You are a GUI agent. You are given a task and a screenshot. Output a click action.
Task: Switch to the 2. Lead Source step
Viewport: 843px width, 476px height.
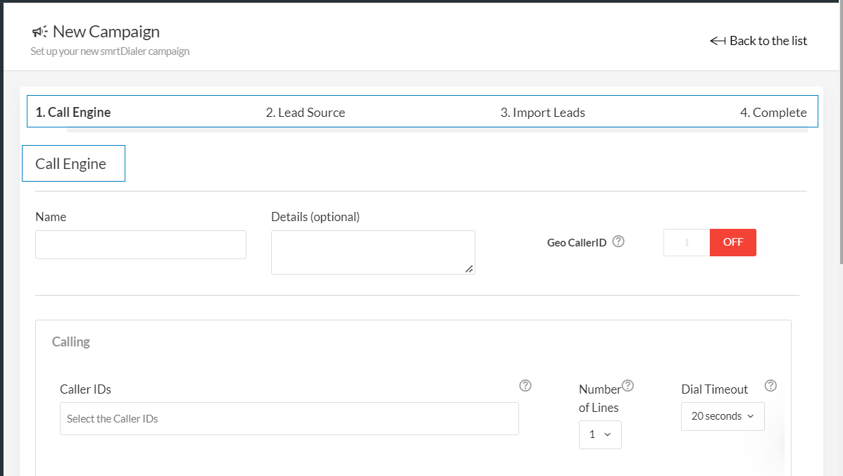click(x=305, y=113)
